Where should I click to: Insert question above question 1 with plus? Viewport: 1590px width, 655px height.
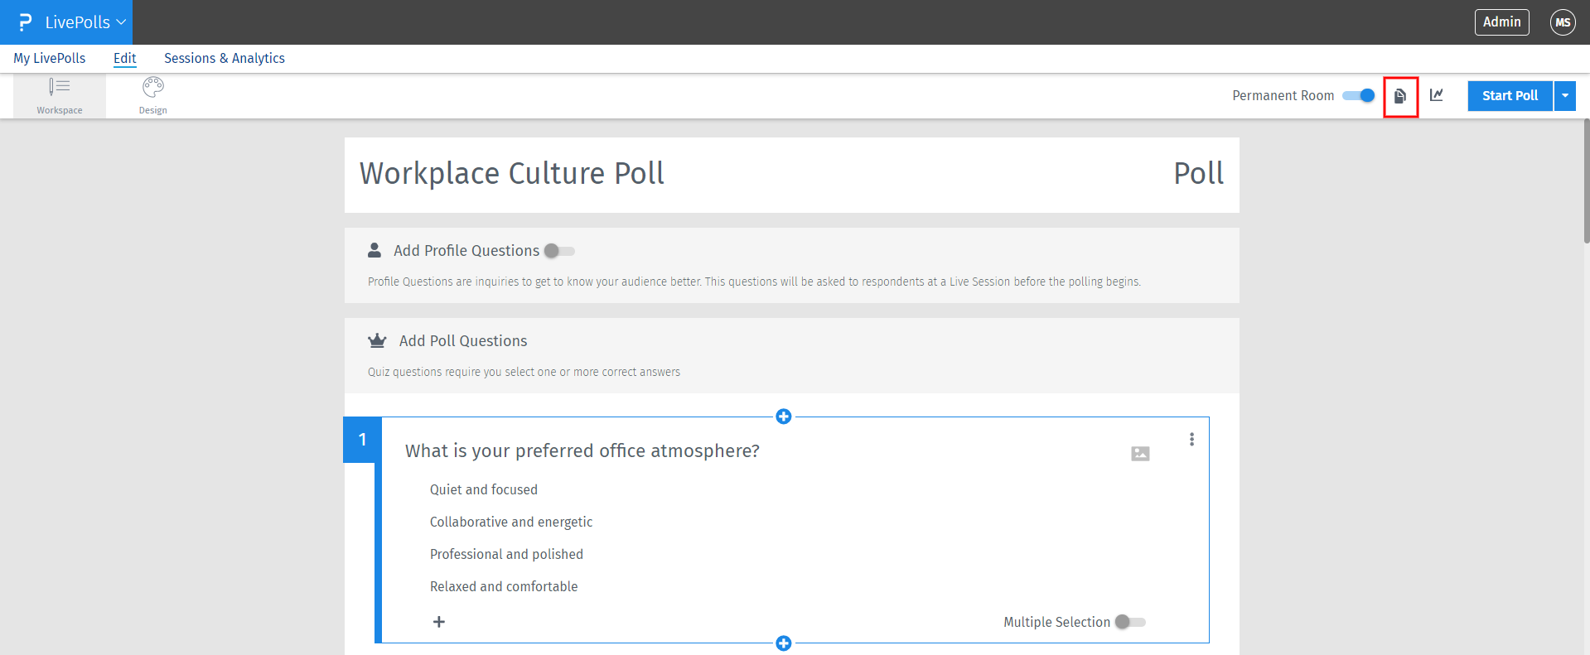click(x=783, y=417)
